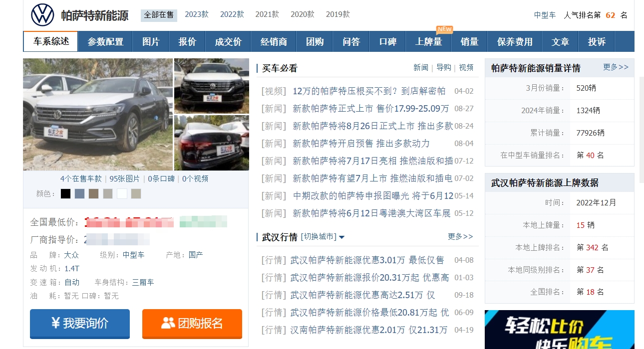Viewport: 644px width, 349px height.
Task: Switch to the 口碑 tab
Action: (x=387, y=42)
